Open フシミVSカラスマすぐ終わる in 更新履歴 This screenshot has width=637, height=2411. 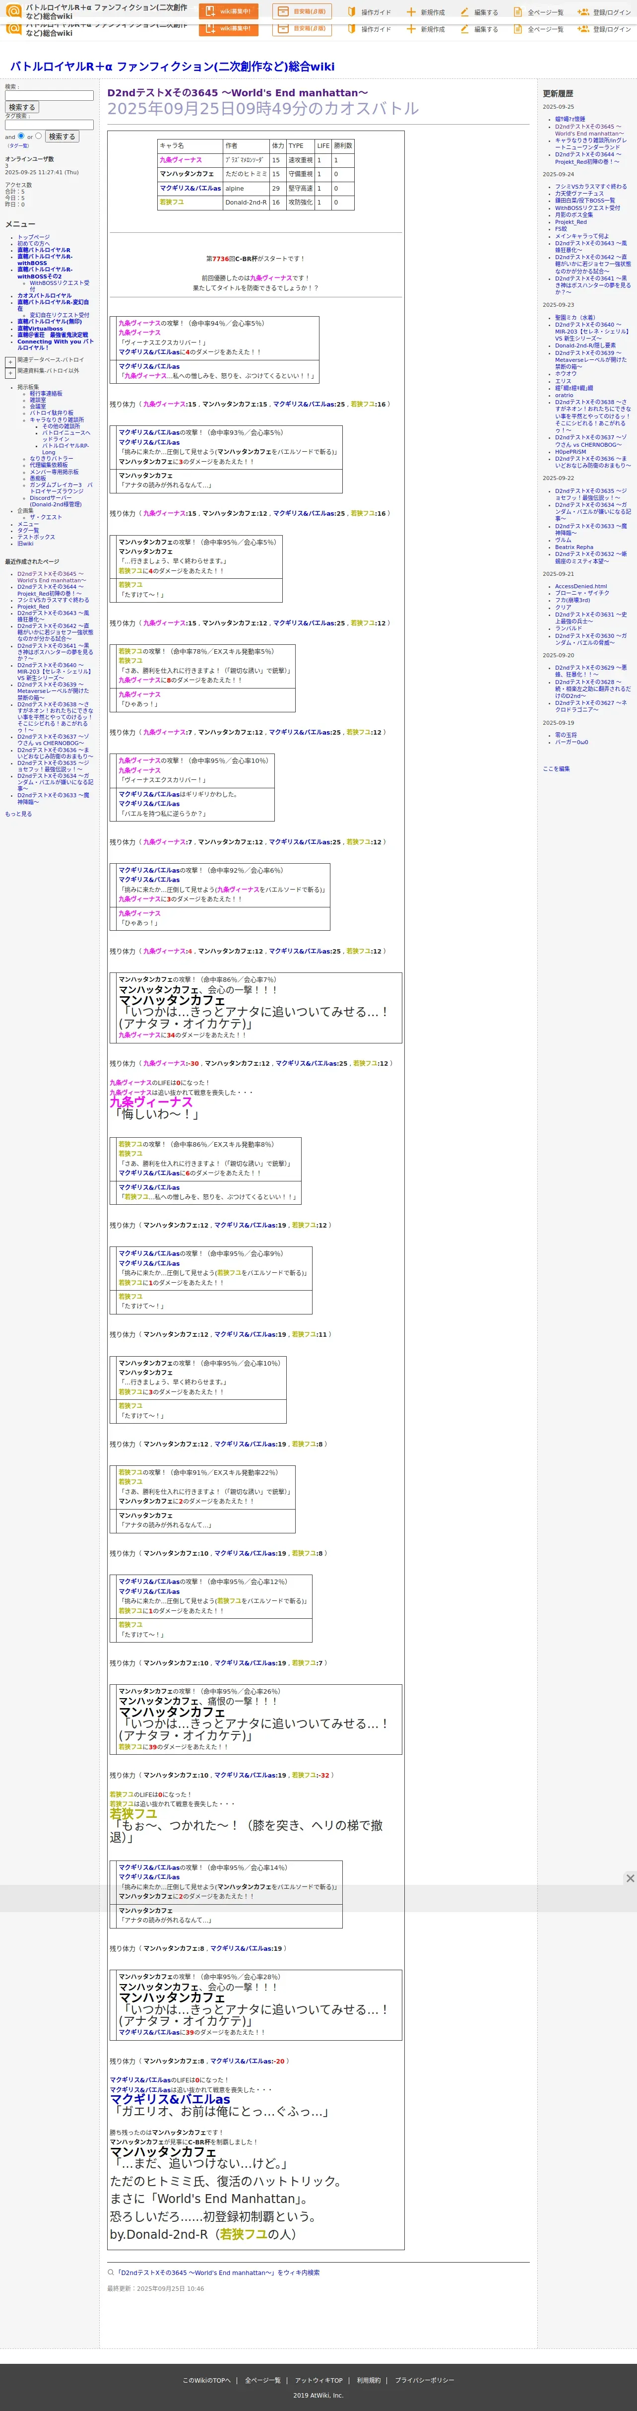(x=590, y=186)
